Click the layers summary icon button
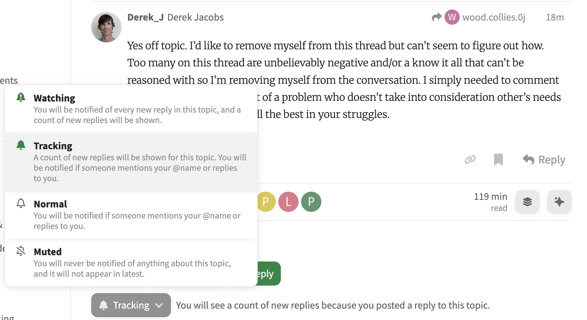 527,202
